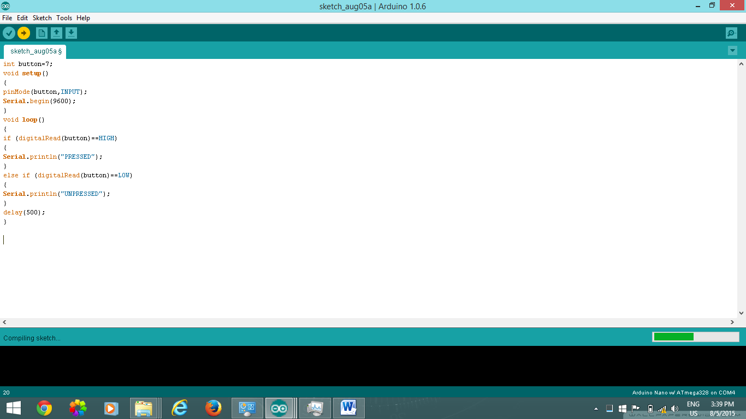The height and width of the screenshot is (419, 746).
Task: Click the println "UNPRESSED" line
Action: tap(56, 194)
